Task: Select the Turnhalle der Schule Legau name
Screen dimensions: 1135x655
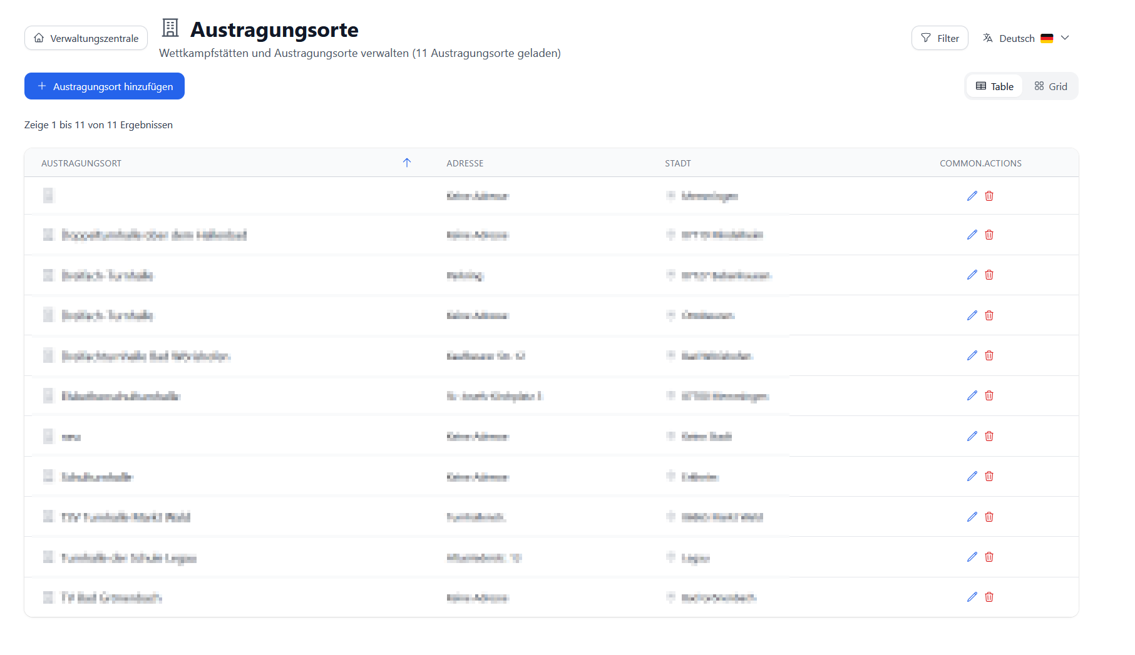Action: [129, 558]
